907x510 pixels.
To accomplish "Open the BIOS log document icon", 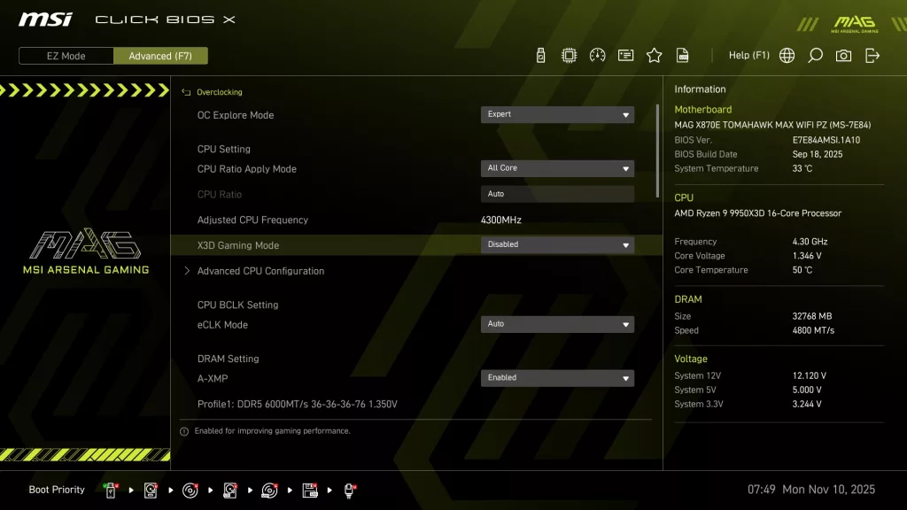I will pos(682,54).
